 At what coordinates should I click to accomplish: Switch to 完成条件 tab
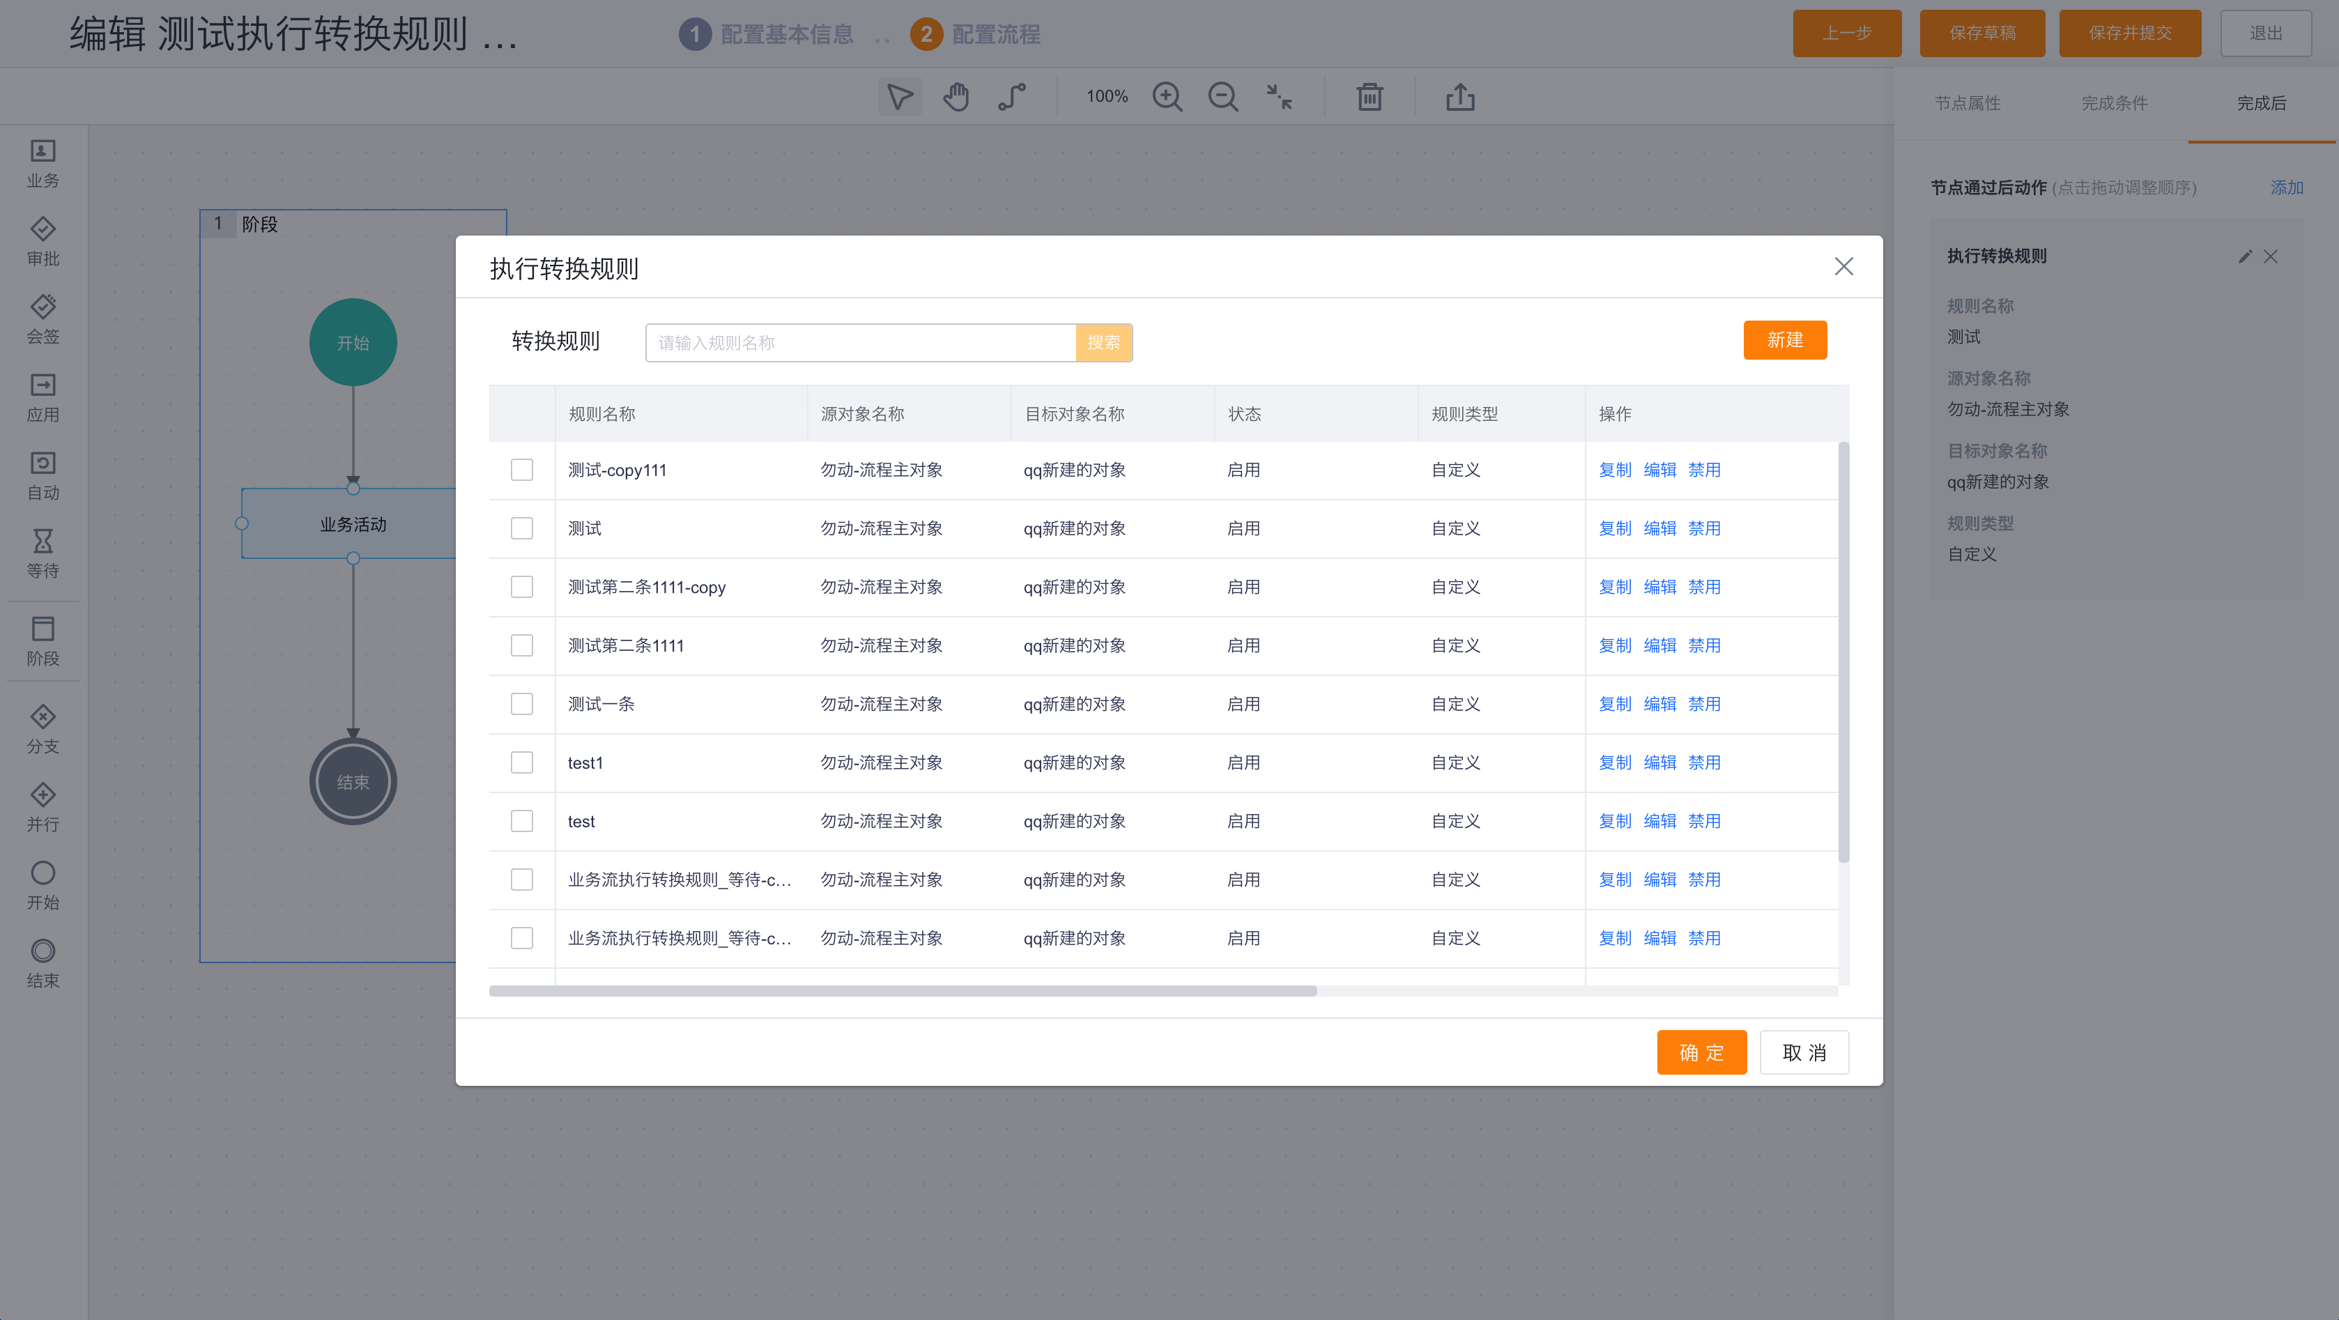2115,103
